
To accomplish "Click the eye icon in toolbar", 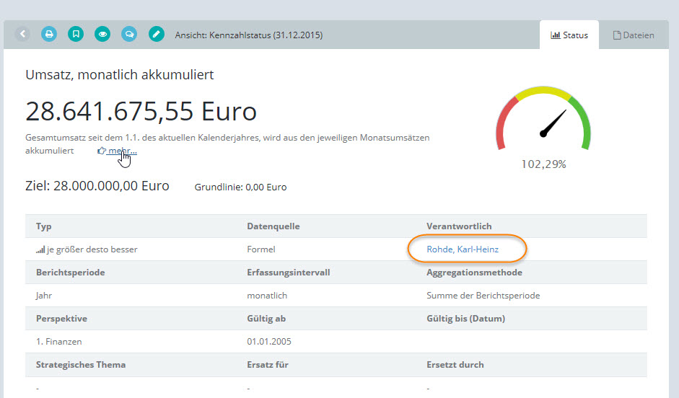I will click(x=102, y=34).
